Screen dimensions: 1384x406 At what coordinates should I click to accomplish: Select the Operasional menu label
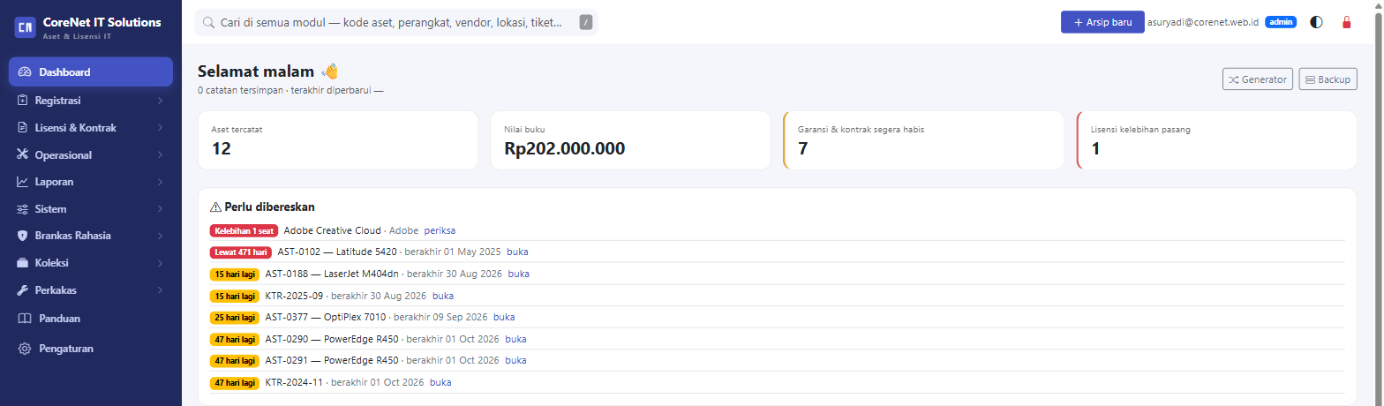click(x=64, y=154)
